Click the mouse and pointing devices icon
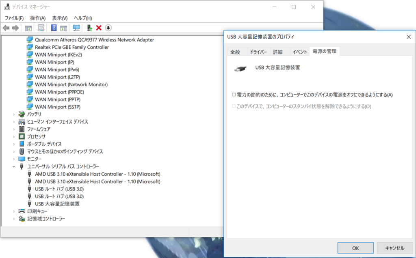The width and height of the screenshot is (416, 258). (x=22, y=151)
